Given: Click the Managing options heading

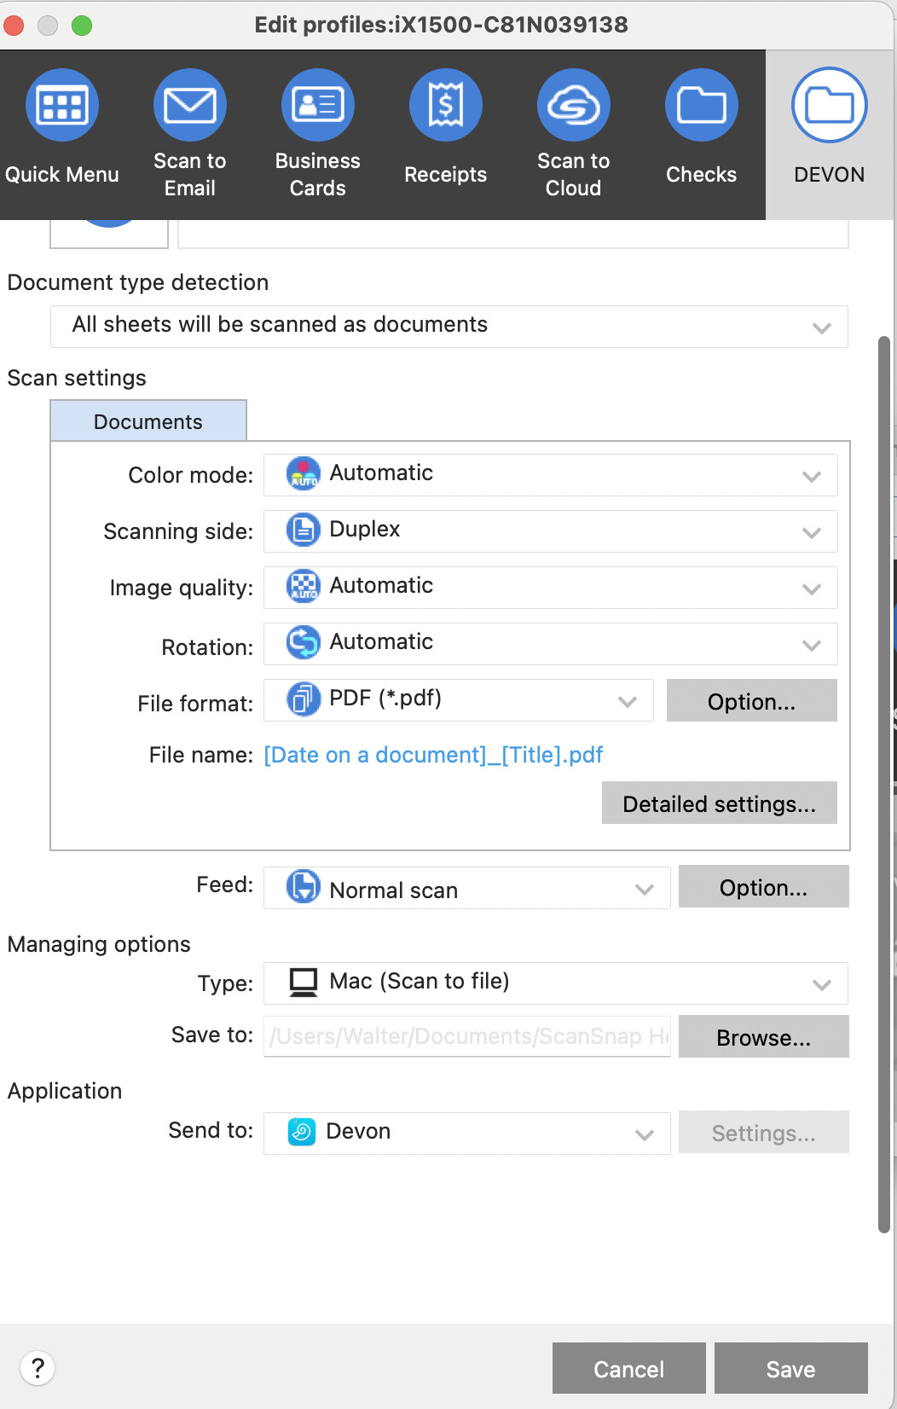Looking at the screenshot, I should [x=99, y=944].
